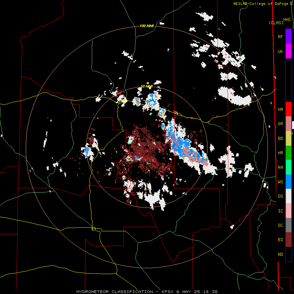This screenshot has height=294, width=294.
Task: Click the DS white legend color swatch
Action: point(288,196)
